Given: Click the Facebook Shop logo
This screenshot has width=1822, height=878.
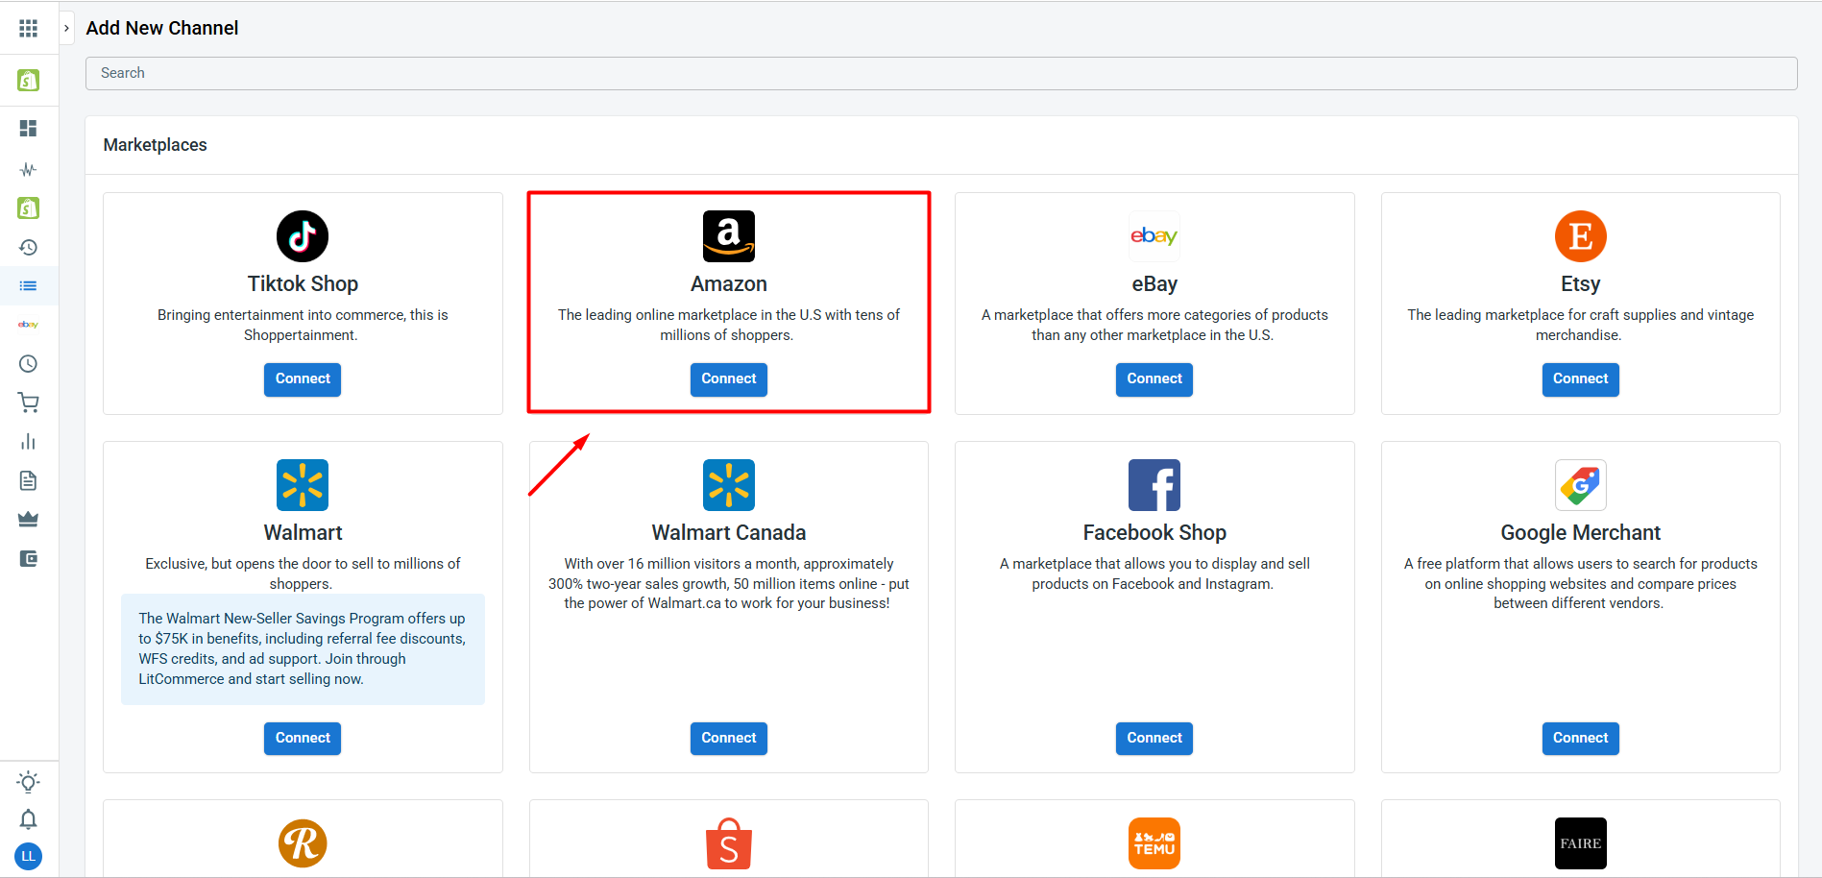Looking at the screenshot, I should (x=1154, y=485).
